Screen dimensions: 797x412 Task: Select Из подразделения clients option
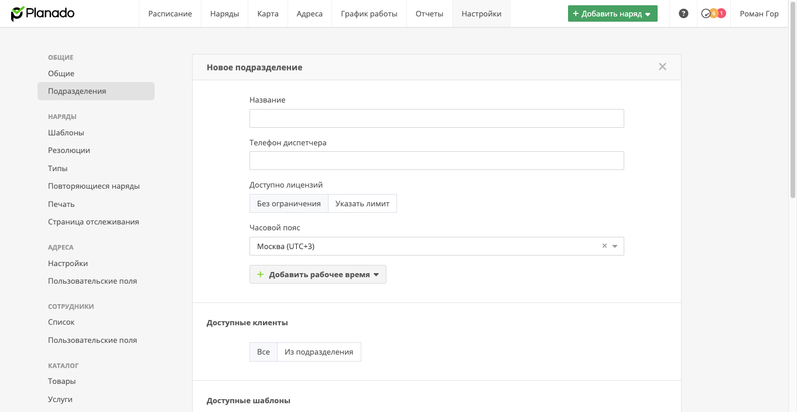[319, 352]
